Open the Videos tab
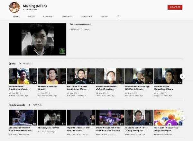 31,16
